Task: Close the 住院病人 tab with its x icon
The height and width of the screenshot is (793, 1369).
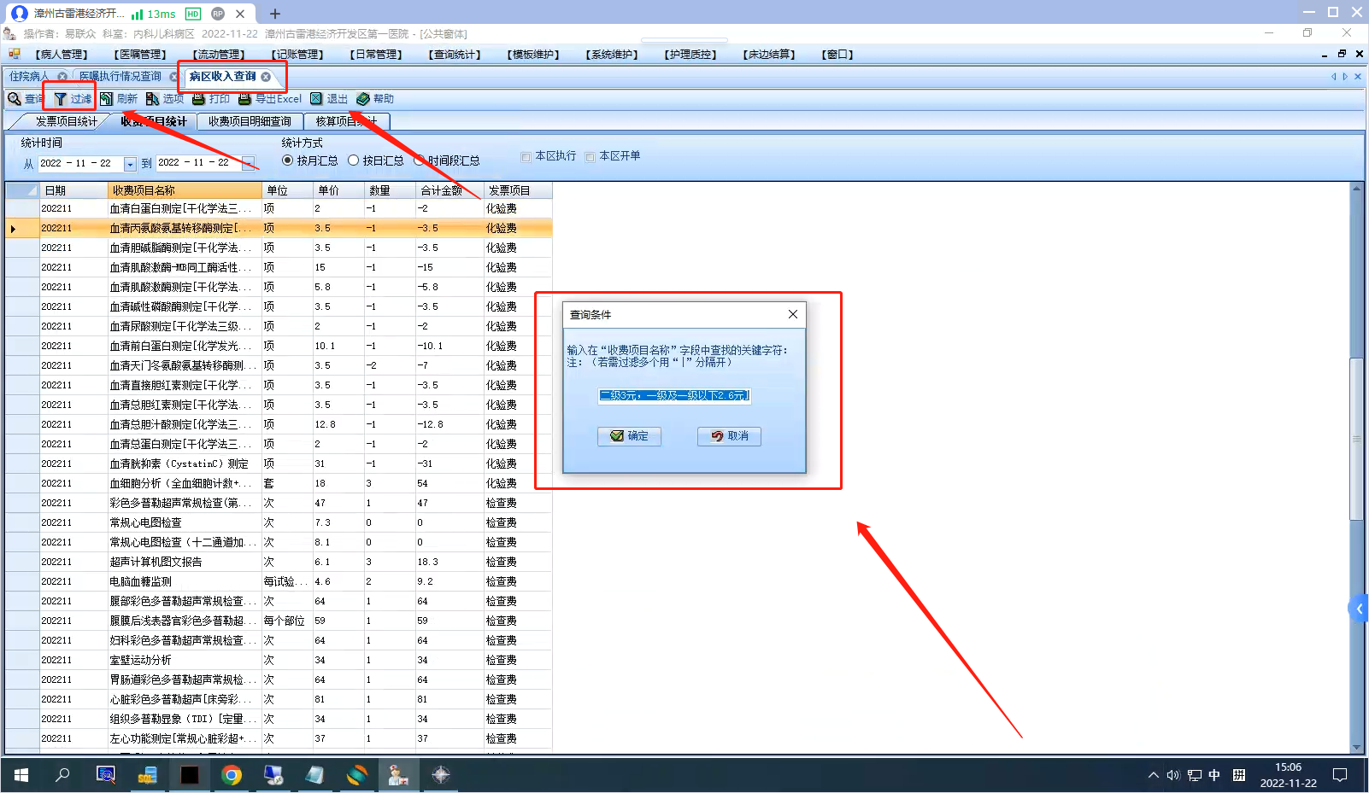Action: pyautogui.click(x=62, y=77)
